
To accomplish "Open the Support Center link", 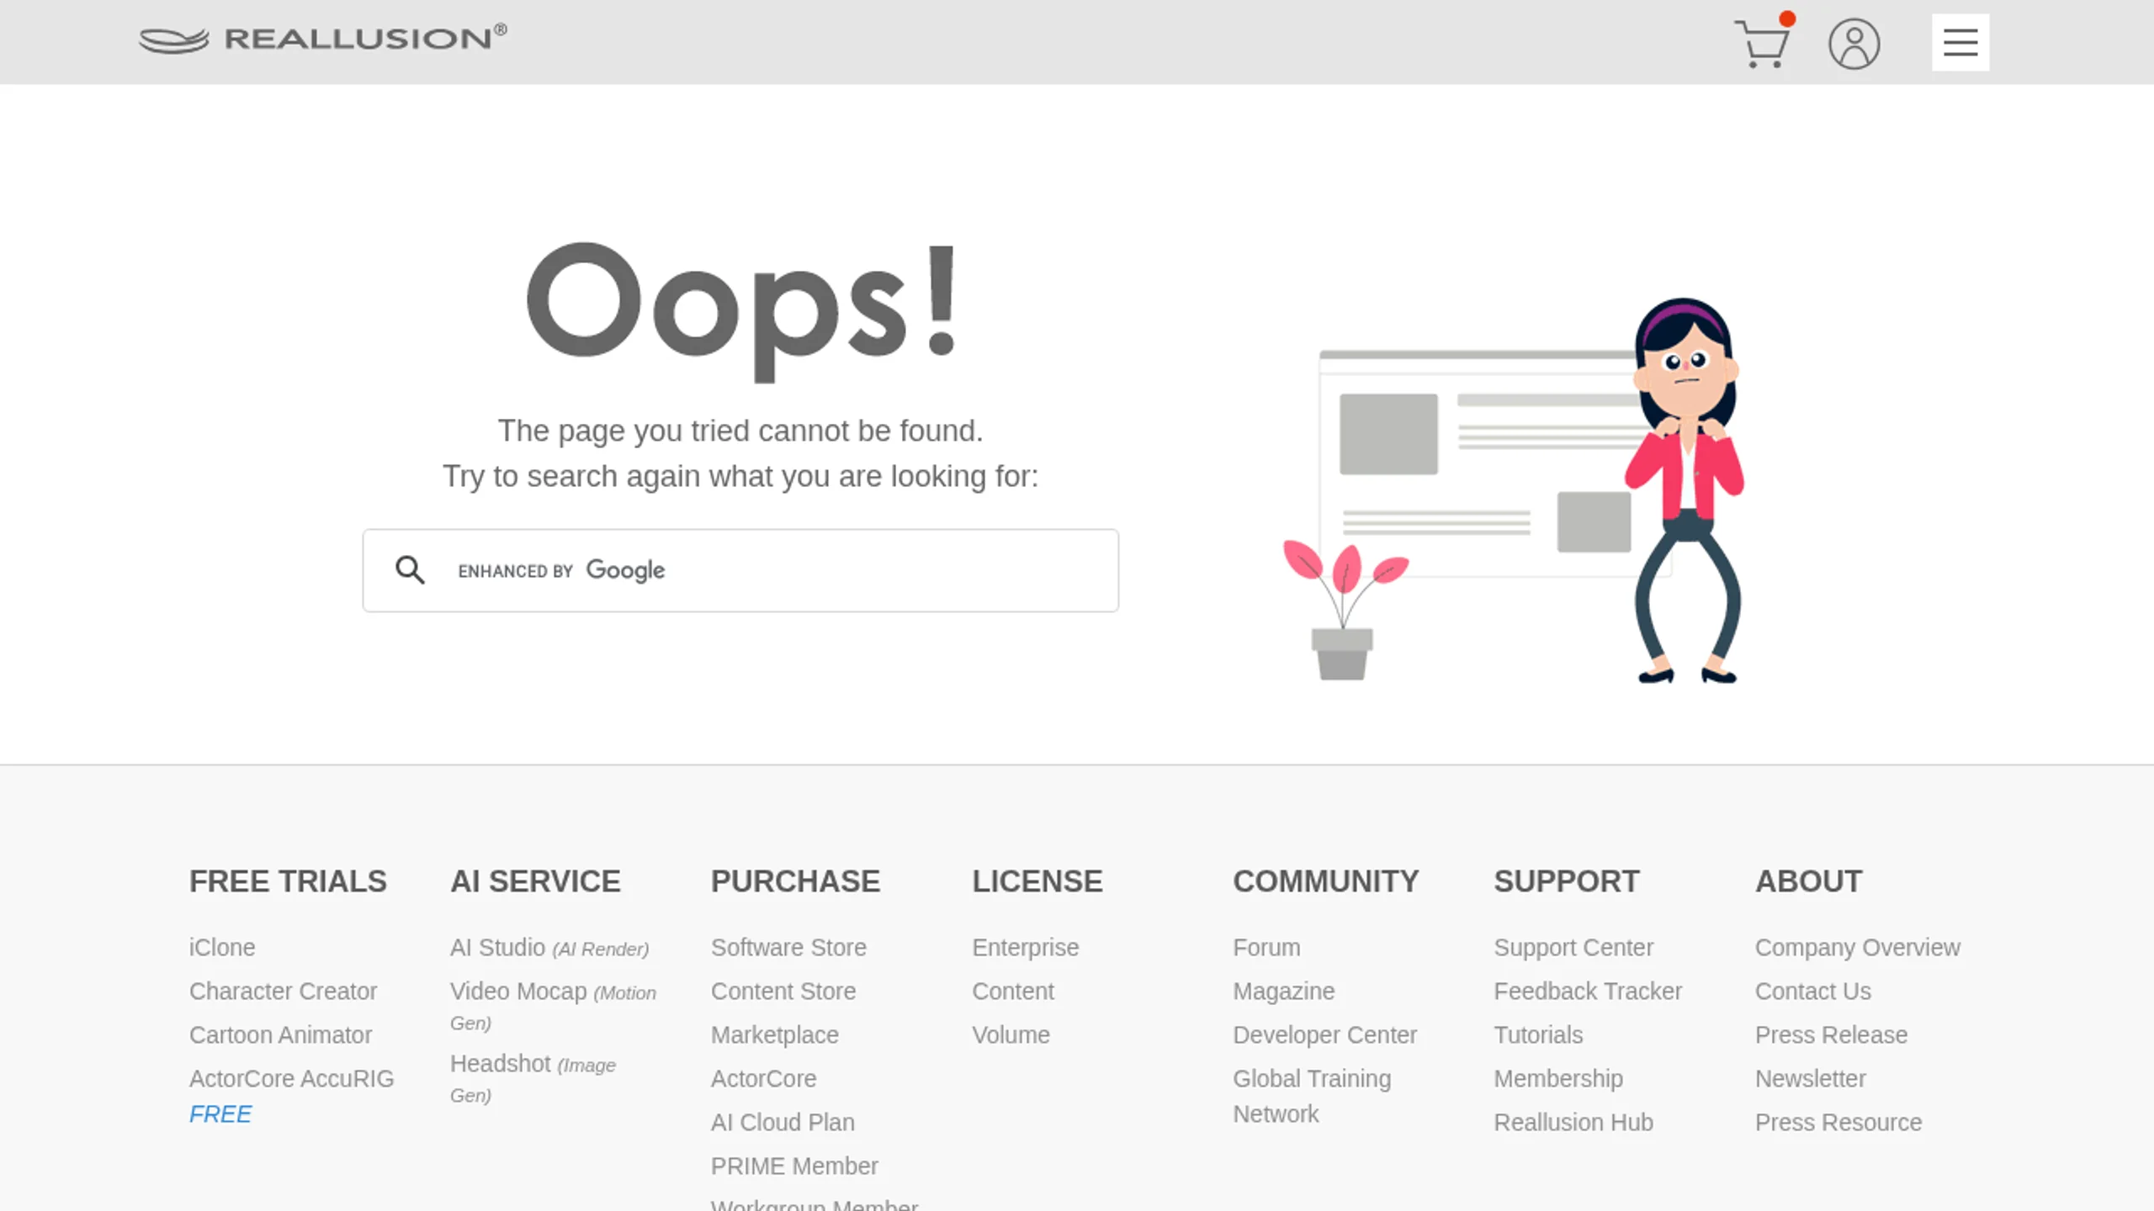I will (1573, 947).
